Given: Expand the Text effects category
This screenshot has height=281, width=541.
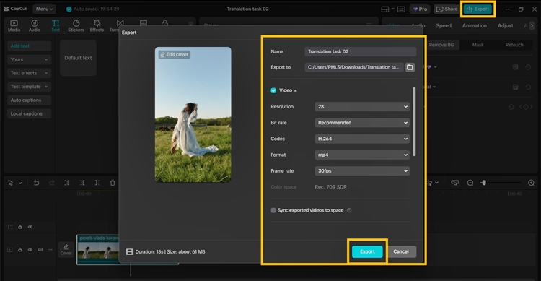Looking at the screenshot, I should 29,73.
